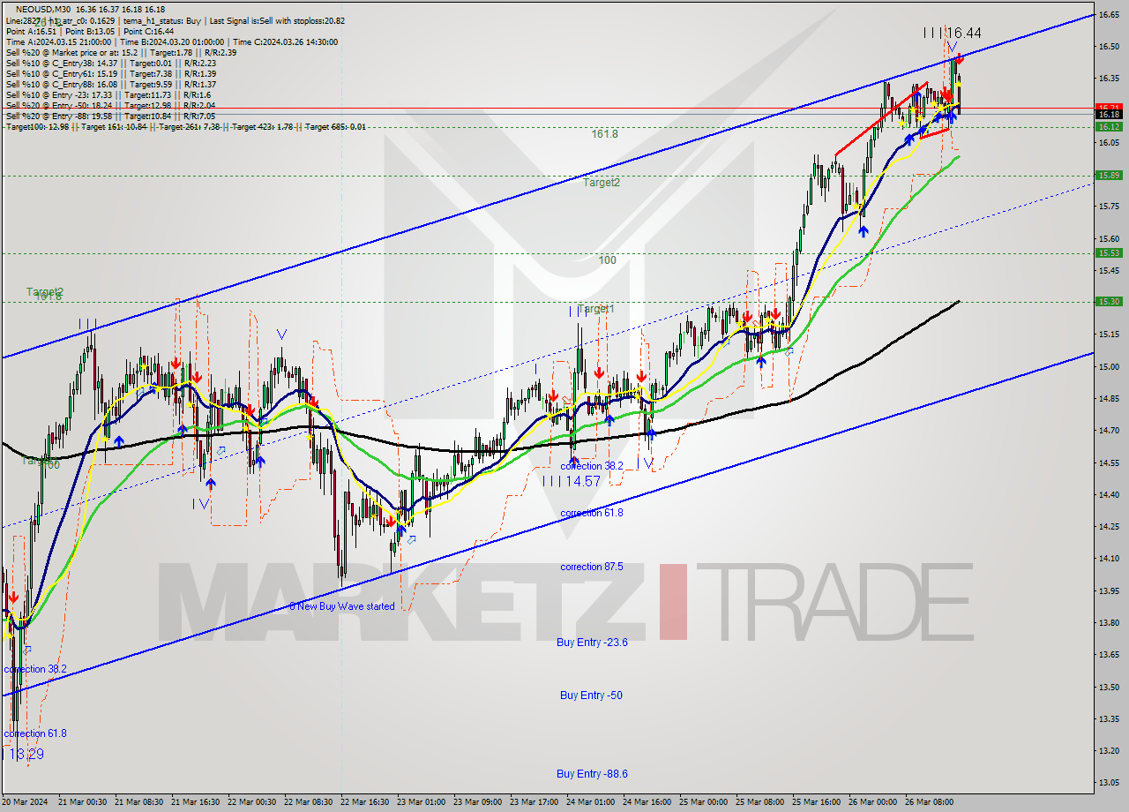Click the '22 Mar 16:30' time axis label
Screen dimensions: 1129x812
[365, 802]
